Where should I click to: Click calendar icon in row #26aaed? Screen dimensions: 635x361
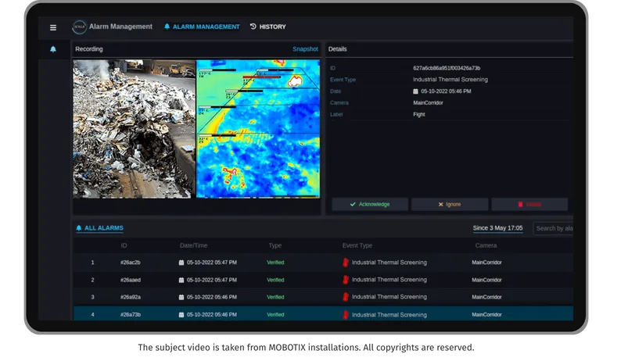point(181,280)
